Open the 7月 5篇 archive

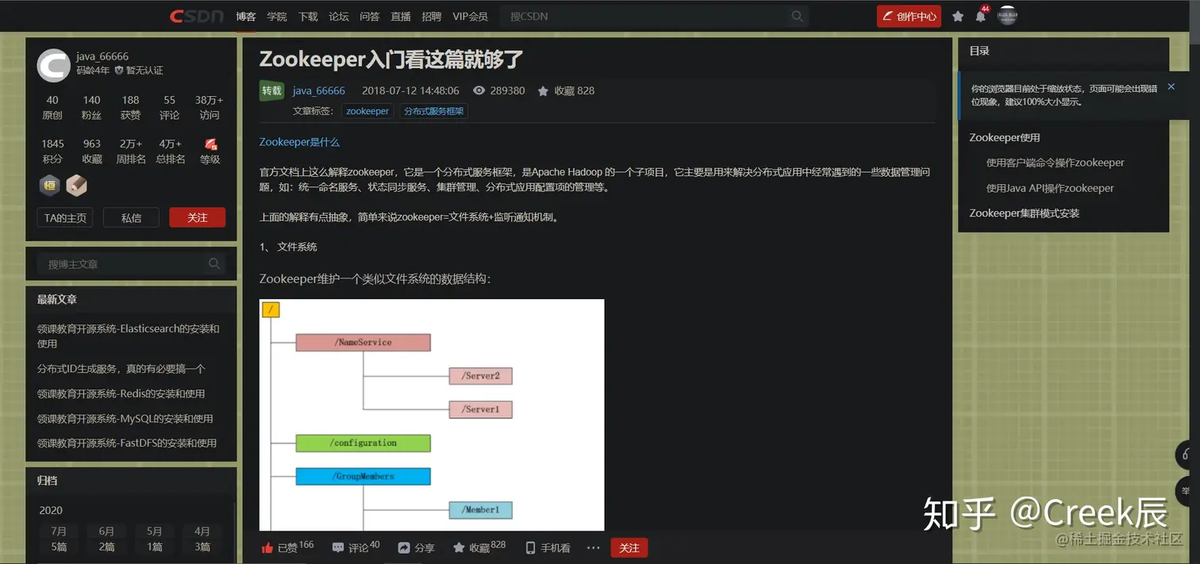pyautogui.click(x=59, y=539)
